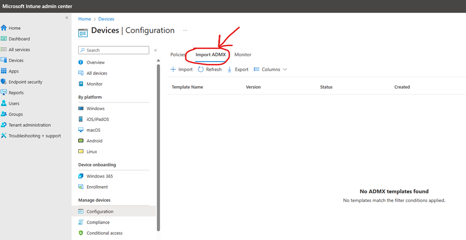This screenshot has width=466, height=240.
Task: Click the Endpoint security shield icon
Action: (x=3, y=82)
